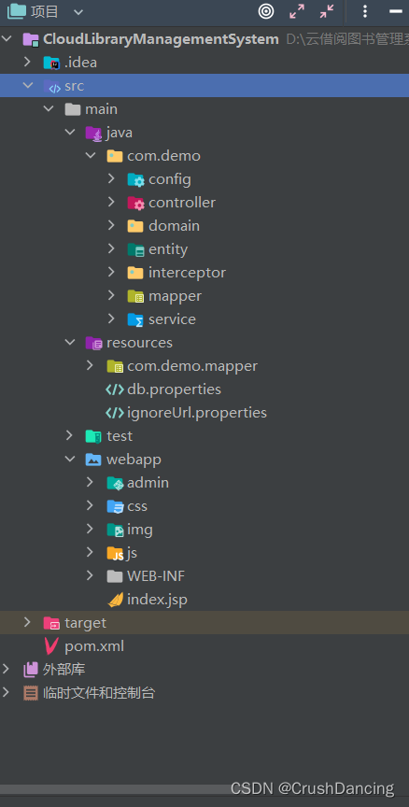This screenshot has height=807, width=409.
Task: Open the 项目 view dropdown arrow
Action: click(78, 11)
